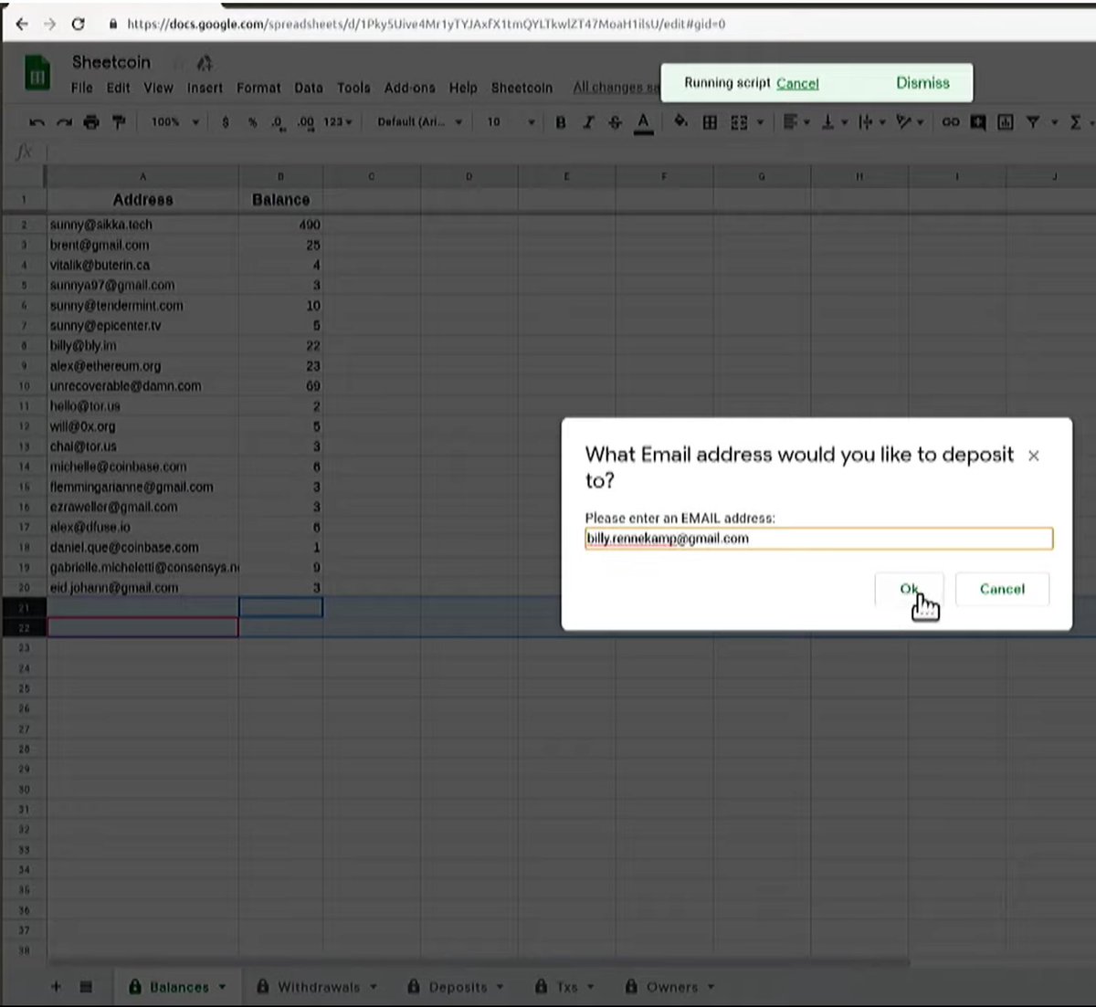Select cell sunny@aikka.tech
The width and height of the screenshot is (1096, 1007).
[142, 225]
